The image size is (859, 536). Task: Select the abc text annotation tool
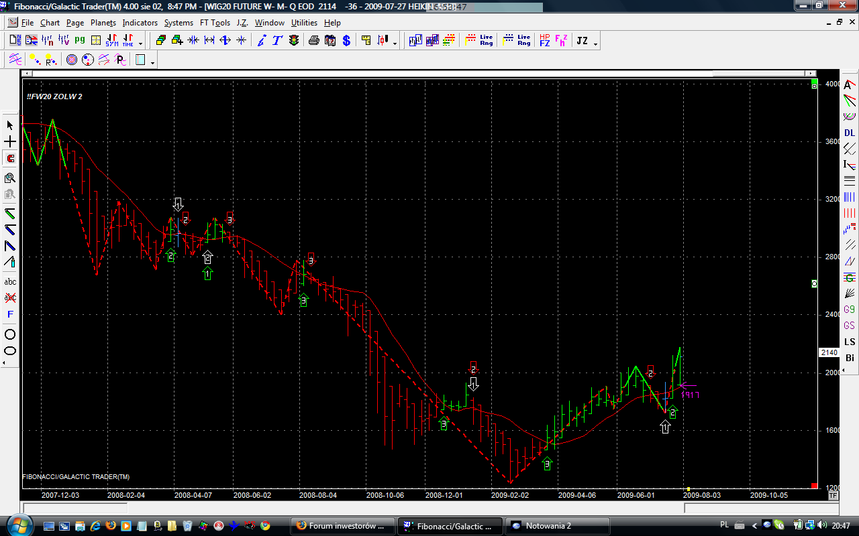(10, 281)
